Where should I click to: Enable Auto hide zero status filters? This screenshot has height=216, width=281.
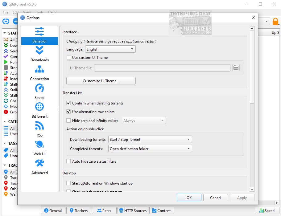(x=68, y=161)
